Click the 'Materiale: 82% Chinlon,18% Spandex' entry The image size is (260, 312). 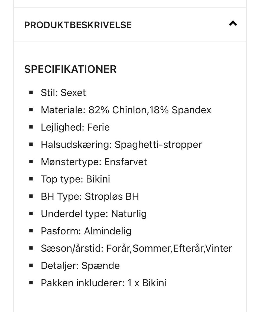(126, 110)
